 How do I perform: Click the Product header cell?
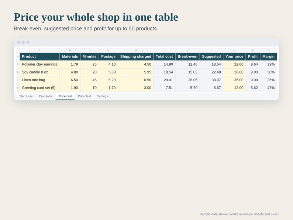(x=39, y=56)
